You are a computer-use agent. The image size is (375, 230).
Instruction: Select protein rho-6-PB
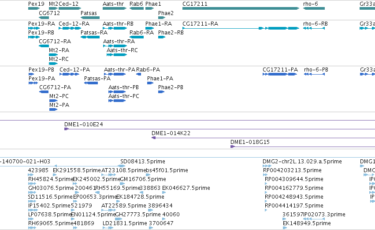[316, 70]
